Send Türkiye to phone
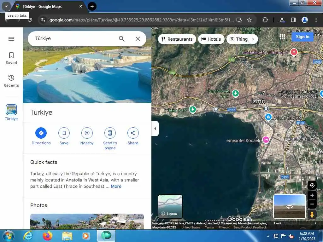The height and width of the screenshot is (242, 323). click(x=110, y=139)
